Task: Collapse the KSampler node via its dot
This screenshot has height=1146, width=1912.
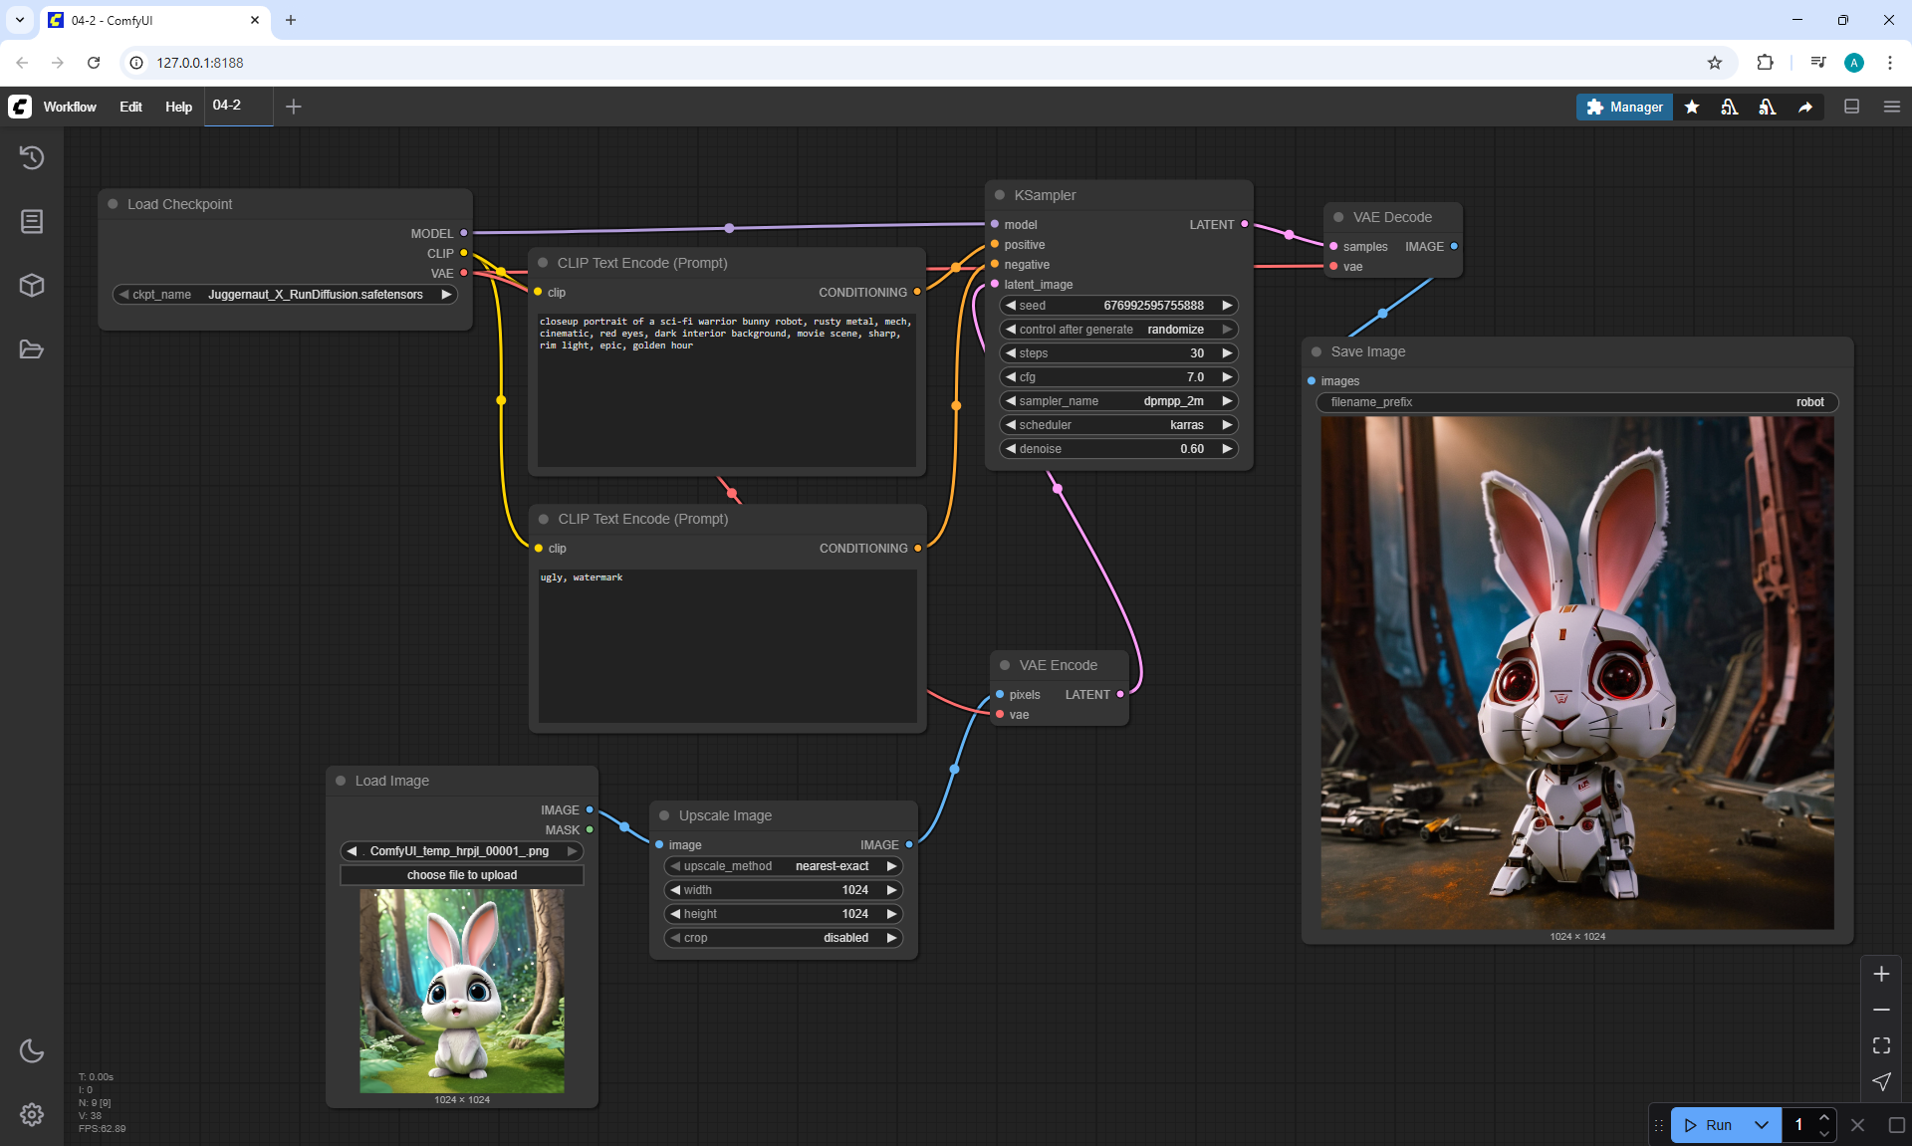Action: (x=1000, y=195)
